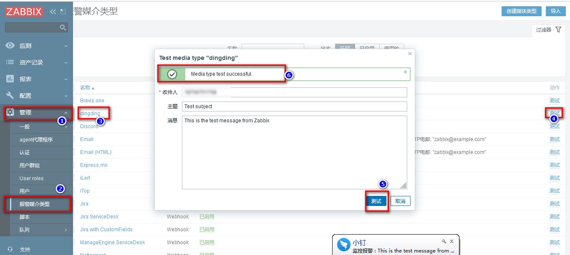Click 创建媒体类型 button

pos(522,11)
